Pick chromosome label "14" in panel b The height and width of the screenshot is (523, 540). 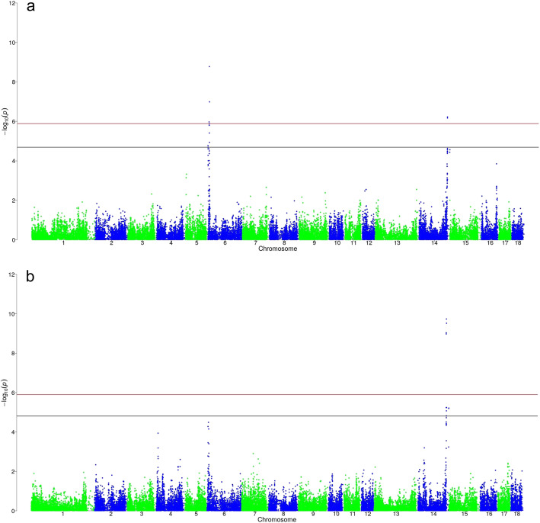point(433,514)
